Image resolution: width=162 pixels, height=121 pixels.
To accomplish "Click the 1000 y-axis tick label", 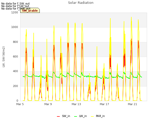I will (x=15, y=27).
